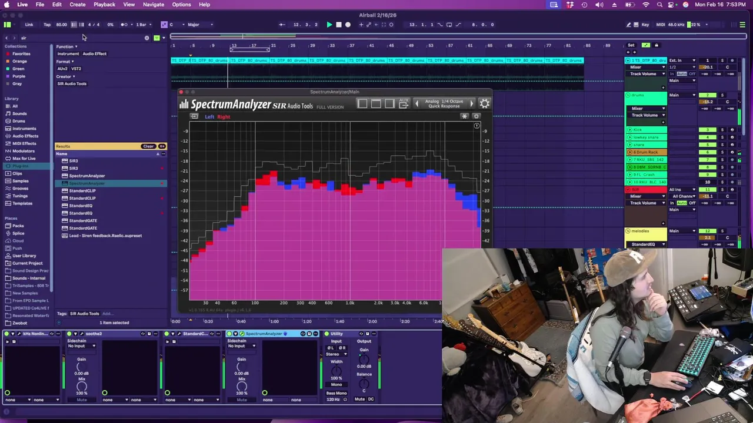Image resolution: width=753 pixels, height=423 pixels.
Task: Click the Audio Effect filter tag
Action: [x=95, y=54]
